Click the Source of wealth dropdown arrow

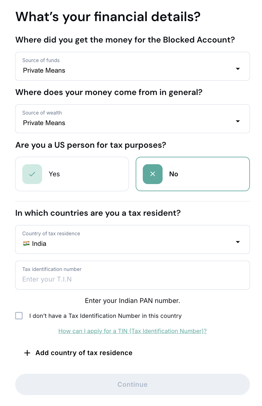click(238, 121)
